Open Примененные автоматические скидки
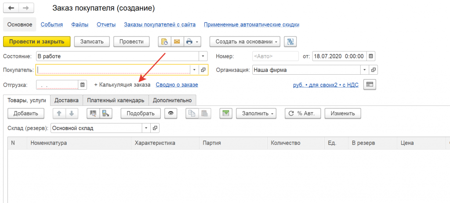 pos(252,25)
